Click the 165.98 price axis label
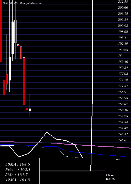This screenshot has width=131, height=184. click(123, 98)
